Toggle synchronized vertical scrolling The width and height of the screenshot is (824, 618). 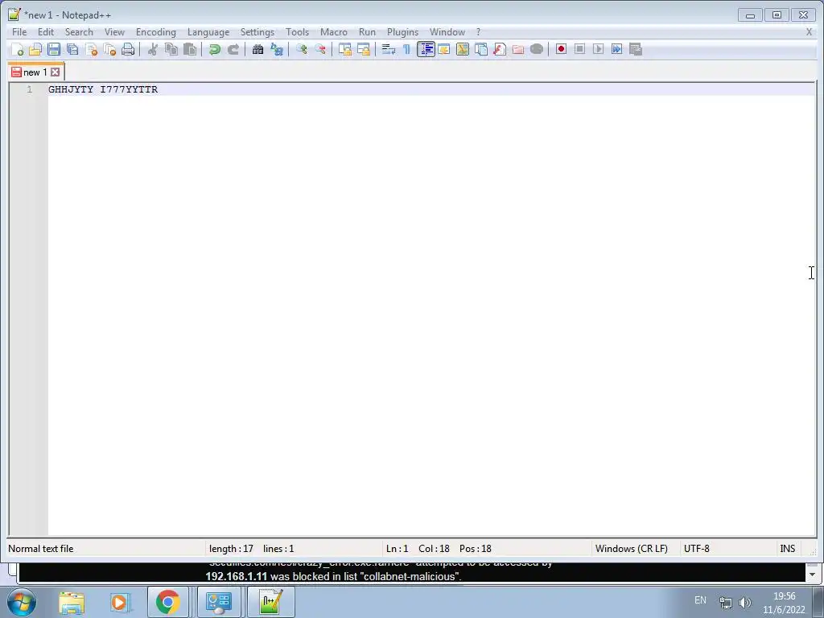[344, 49]
